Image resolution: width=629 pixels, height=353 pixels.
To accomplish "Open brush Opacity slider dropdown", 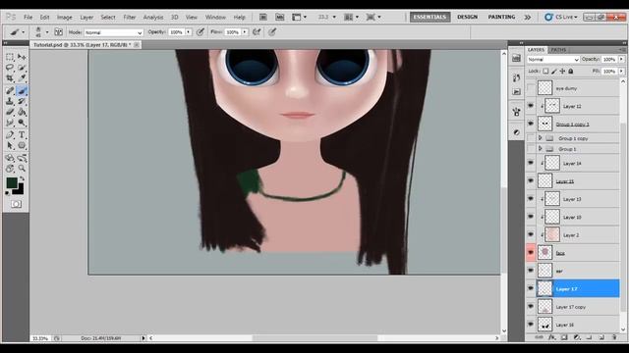I will pos(188,32).
